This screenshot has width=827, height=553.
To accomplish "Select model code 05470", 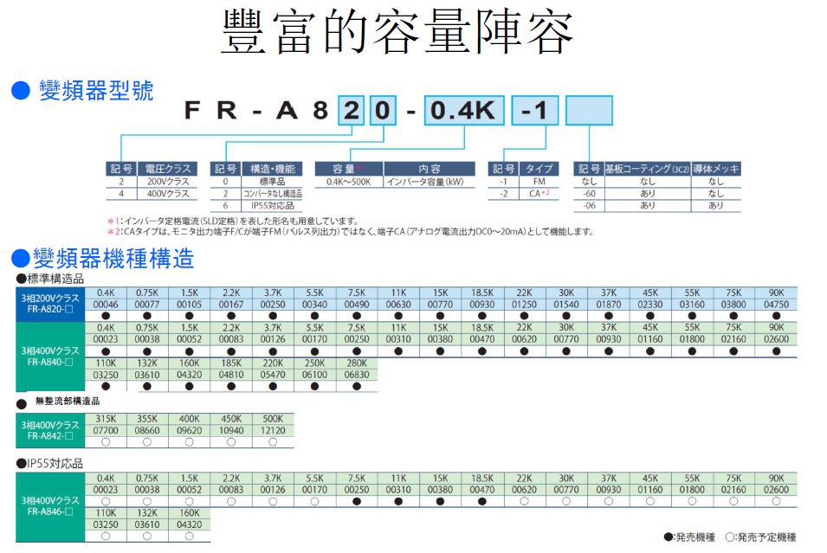I will point(273,375).
